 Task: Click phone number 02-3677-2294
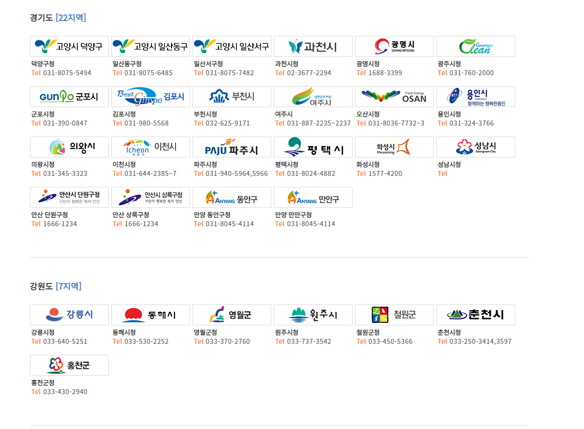pos(309,73)
